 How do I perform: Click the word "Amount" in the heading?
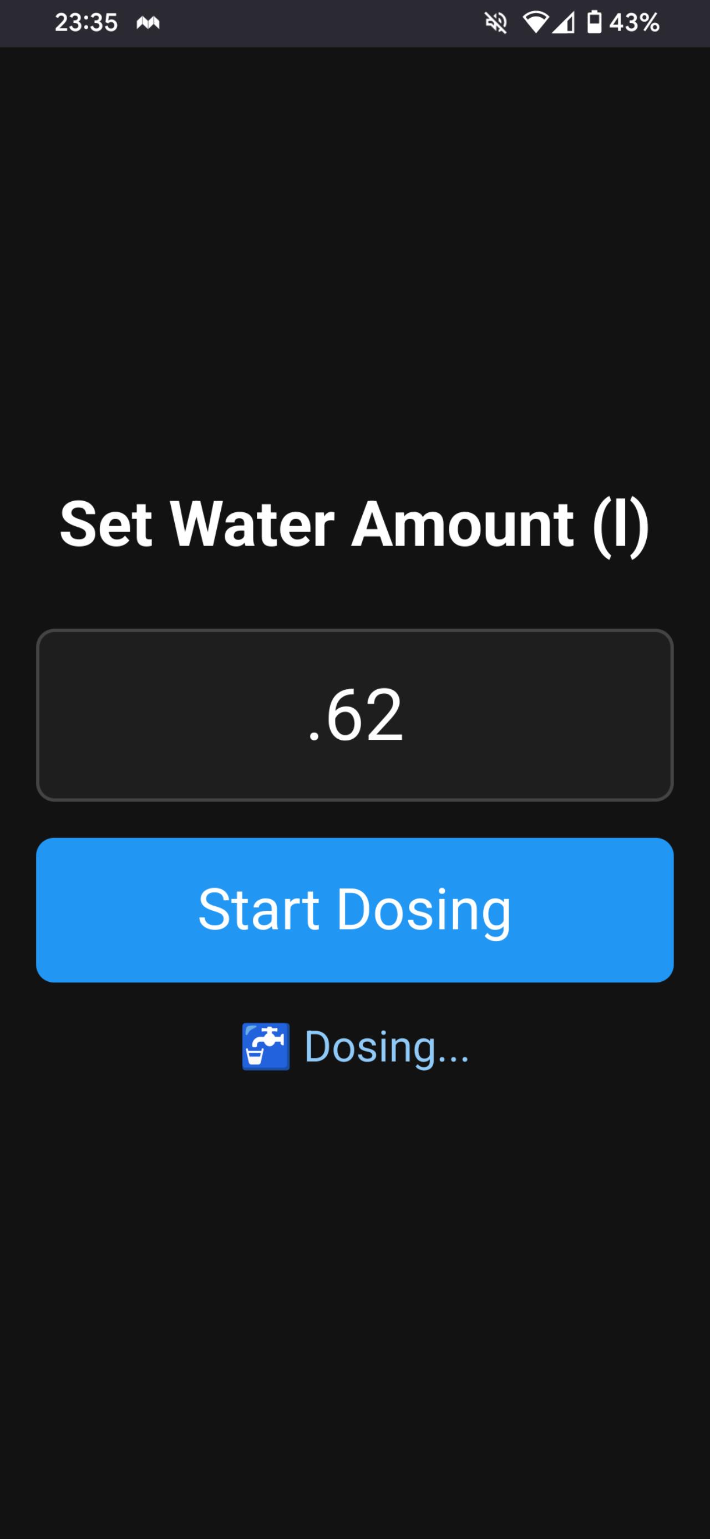click(463, 524)
